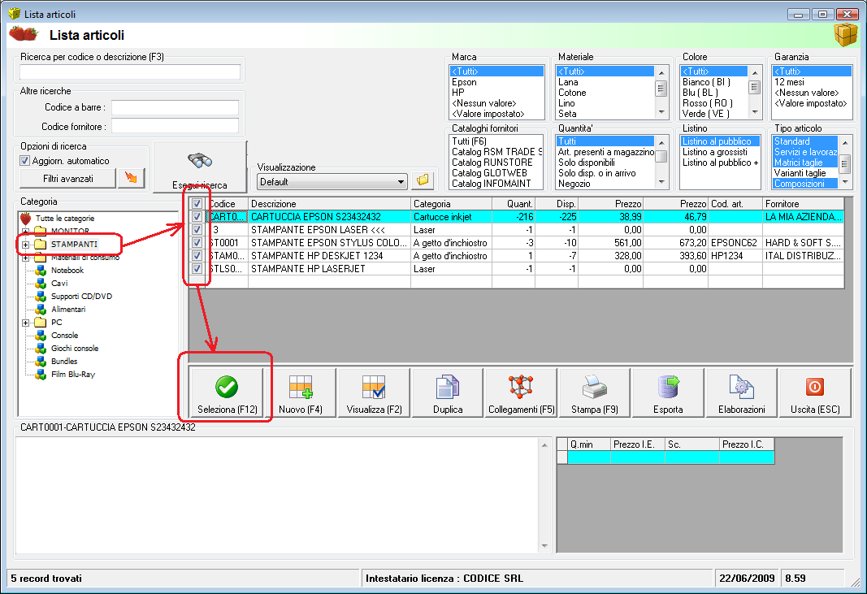Expand the PC tree node
This screenshot has height=594, width=867.
25,323
